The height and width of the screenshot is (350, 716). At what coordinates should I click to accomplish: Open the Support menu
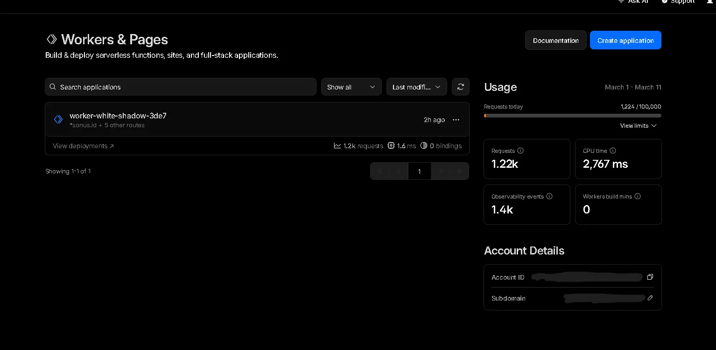pyautogui.click(x=678, y=2)
